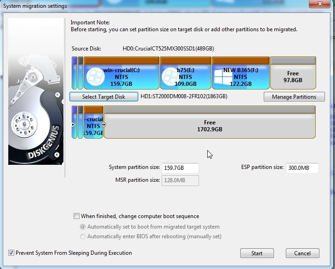Select NEW B365(F:) partition on source disk
This screenshot has width=335, height=269.
click(241, 73)
